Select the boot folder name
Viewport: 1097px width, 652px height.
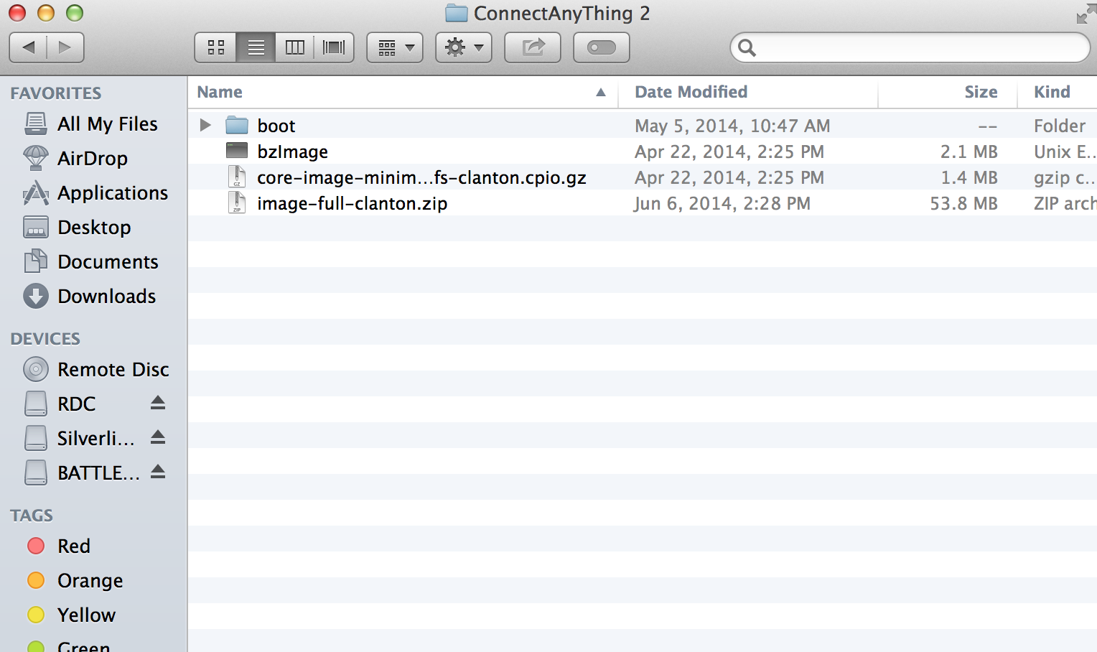click(x=276, y=126)
